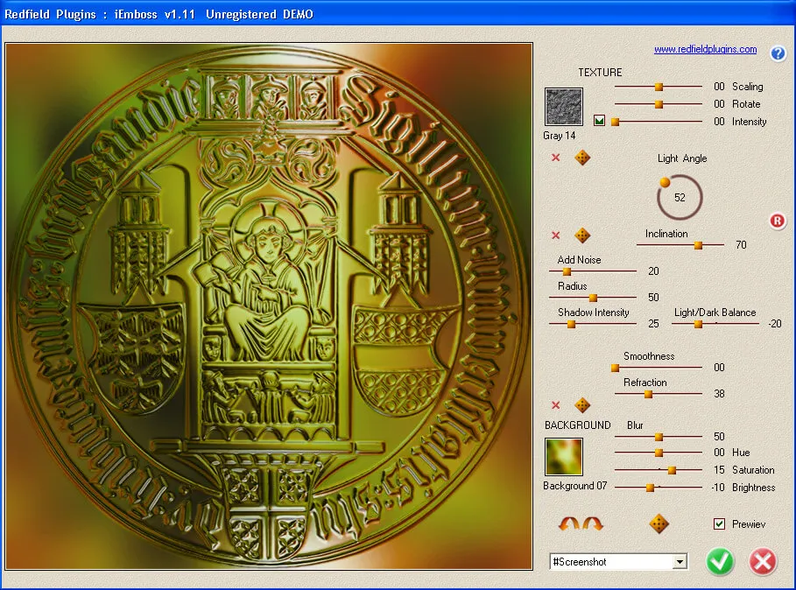
Task: Randomize texture with the dice icon below Gray 14
Action: (581, 158)
